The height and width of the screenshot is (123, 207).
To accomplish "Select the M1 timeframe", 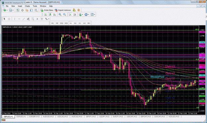I will coord(52,23).
